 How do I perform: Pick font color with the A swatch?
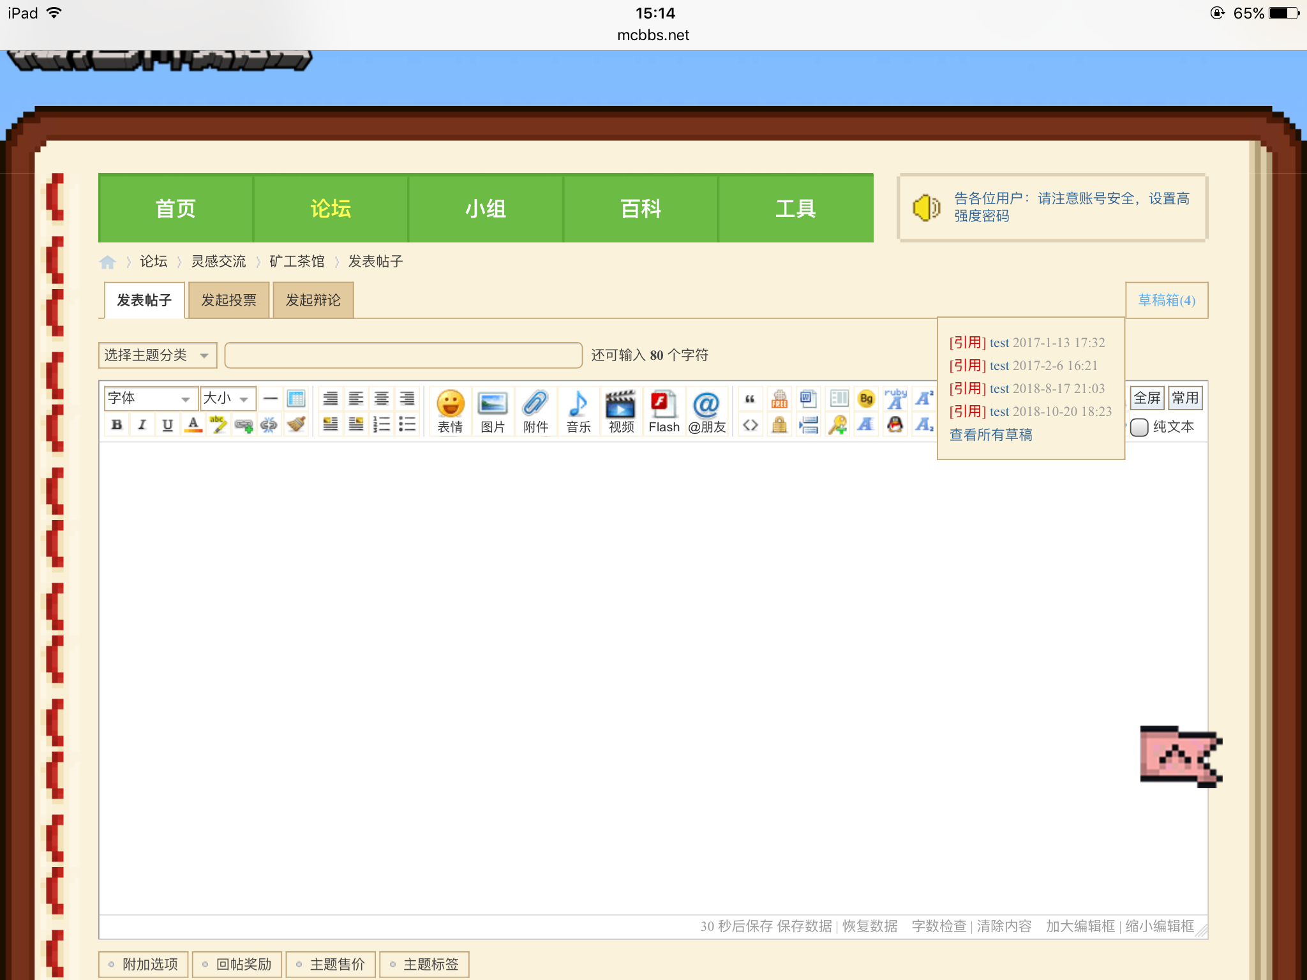click(x=193, y=425)
